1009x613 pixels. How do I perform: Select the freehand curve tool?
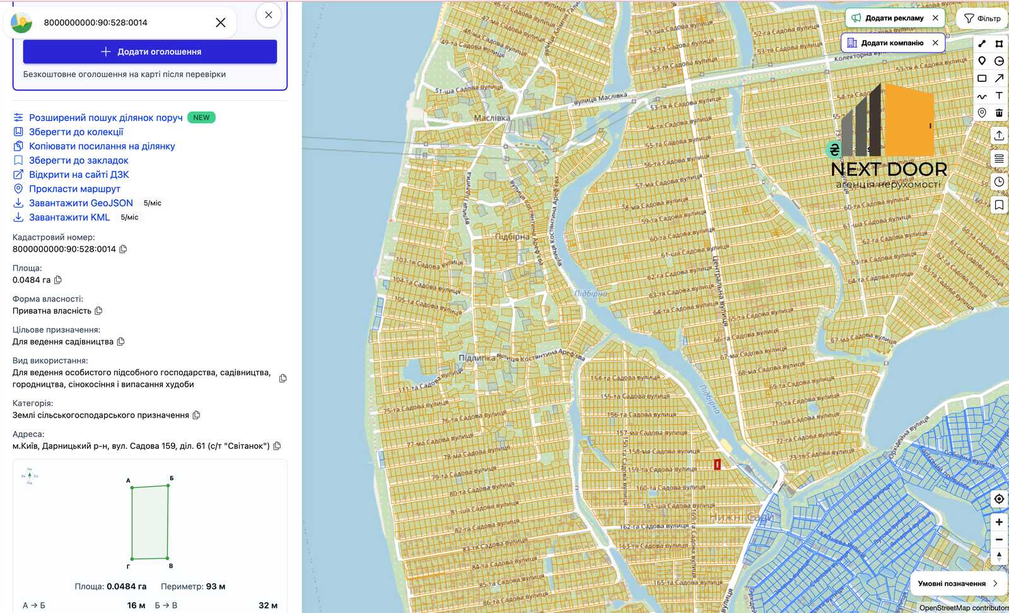point(982,96)
